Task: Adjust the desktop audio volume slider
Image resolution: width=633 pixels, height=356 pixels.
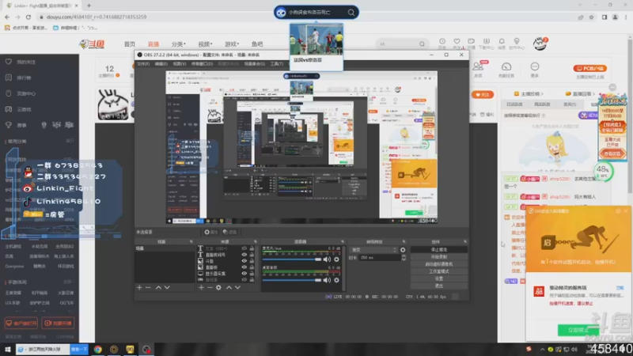Action: point(291,280)
